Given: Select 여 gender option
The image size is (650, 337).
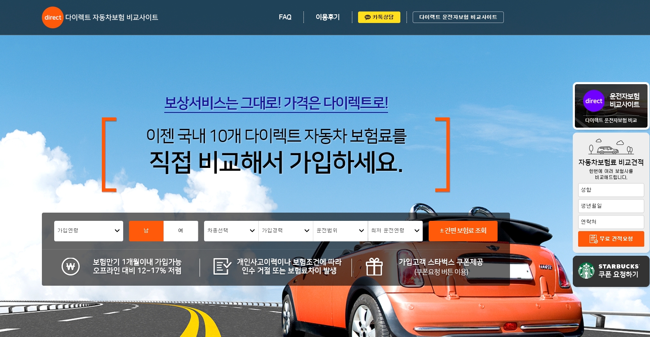Looking at the screenshot, I should click(x=181, y=231).
